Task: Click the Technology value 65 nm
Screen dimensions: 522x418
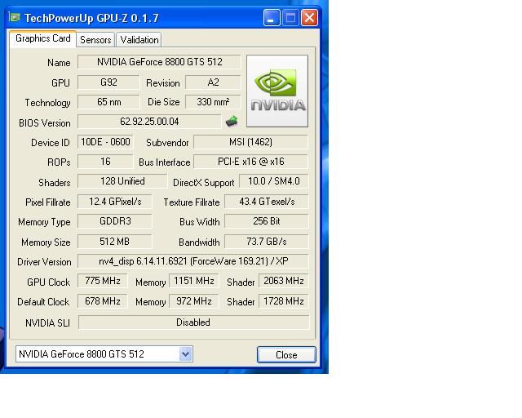Action: point(108,102)
